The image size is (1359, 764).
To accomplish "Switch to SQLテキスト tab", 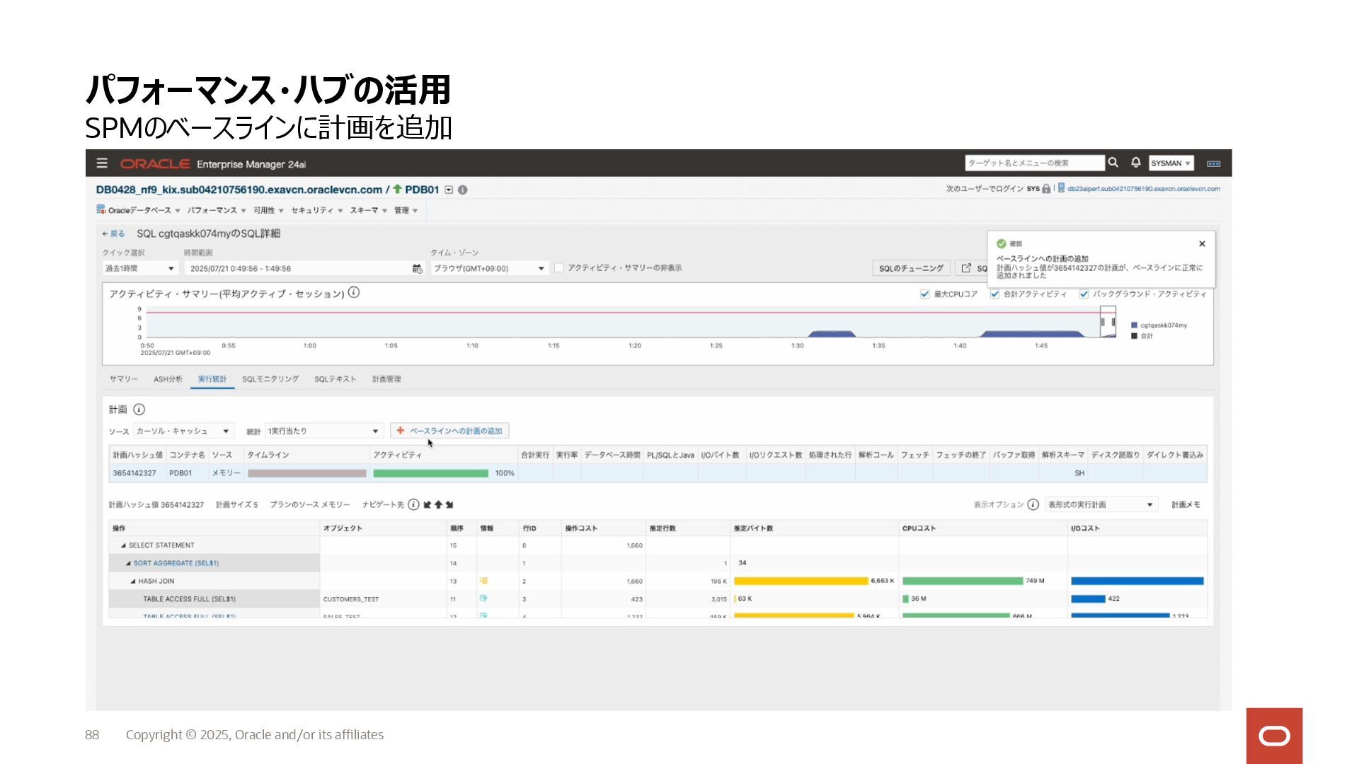I will click(x=336, y=379).
